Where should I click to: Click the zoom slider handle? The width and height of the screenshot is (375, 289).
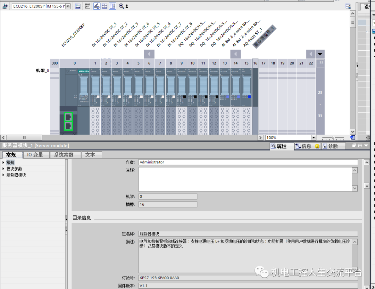coord(333,138)
